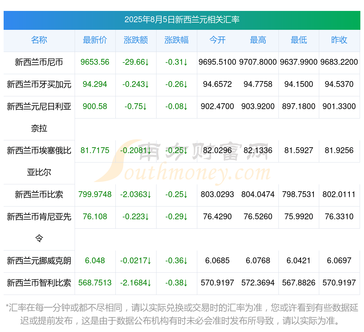The image size is (364, 332).
Task: Click the low value 897.1800
Action: (299, 107)
